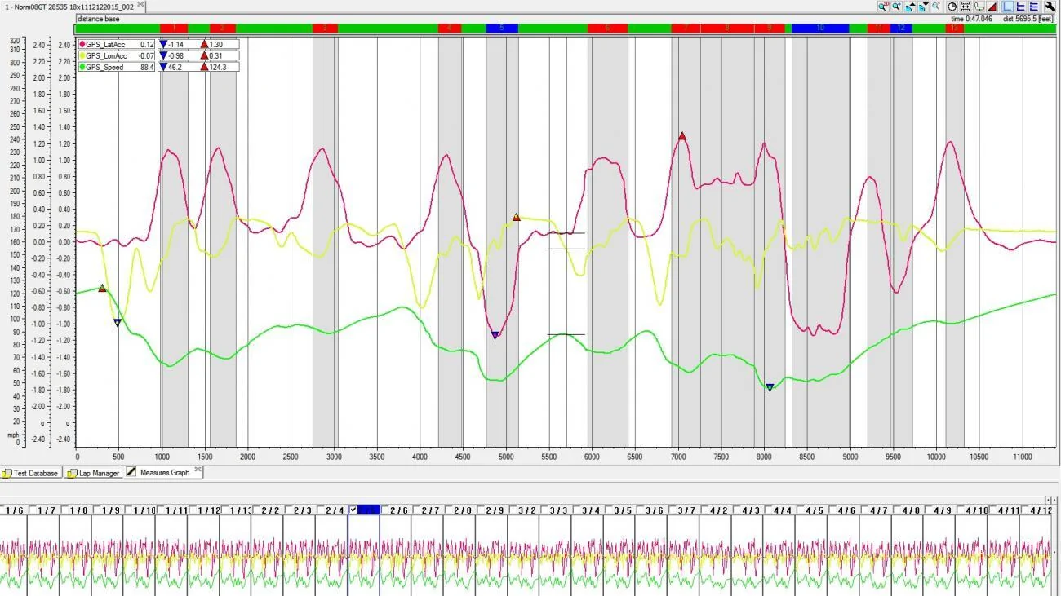
Task: Select the three-row stacked axes layout icon
Action: pos(1033,7)
